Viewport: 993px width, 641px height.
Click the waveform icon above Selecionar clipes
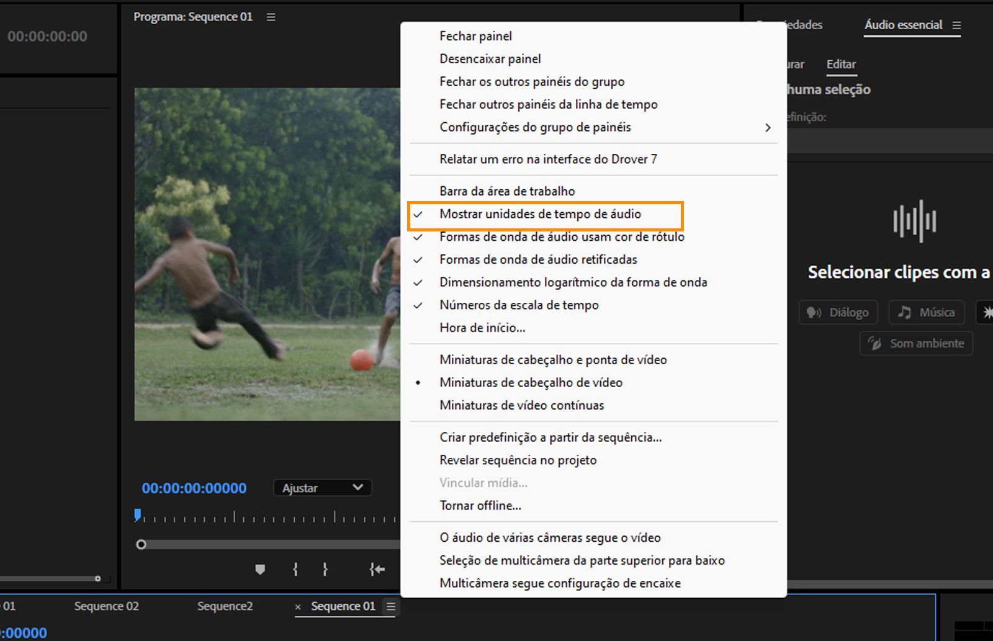tap(914, 222)
